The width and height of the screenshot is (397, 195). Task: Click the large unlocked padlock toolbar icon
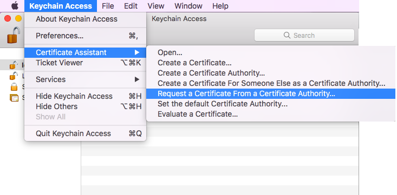click(14, 35)
